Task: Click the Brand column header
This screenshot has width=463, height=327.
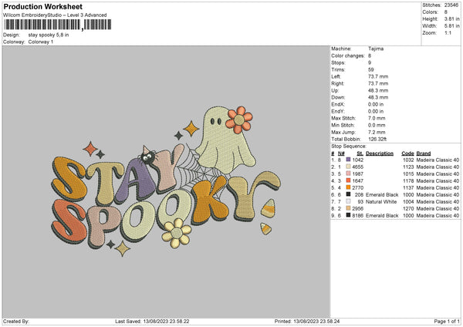Action: pos(424,152)
